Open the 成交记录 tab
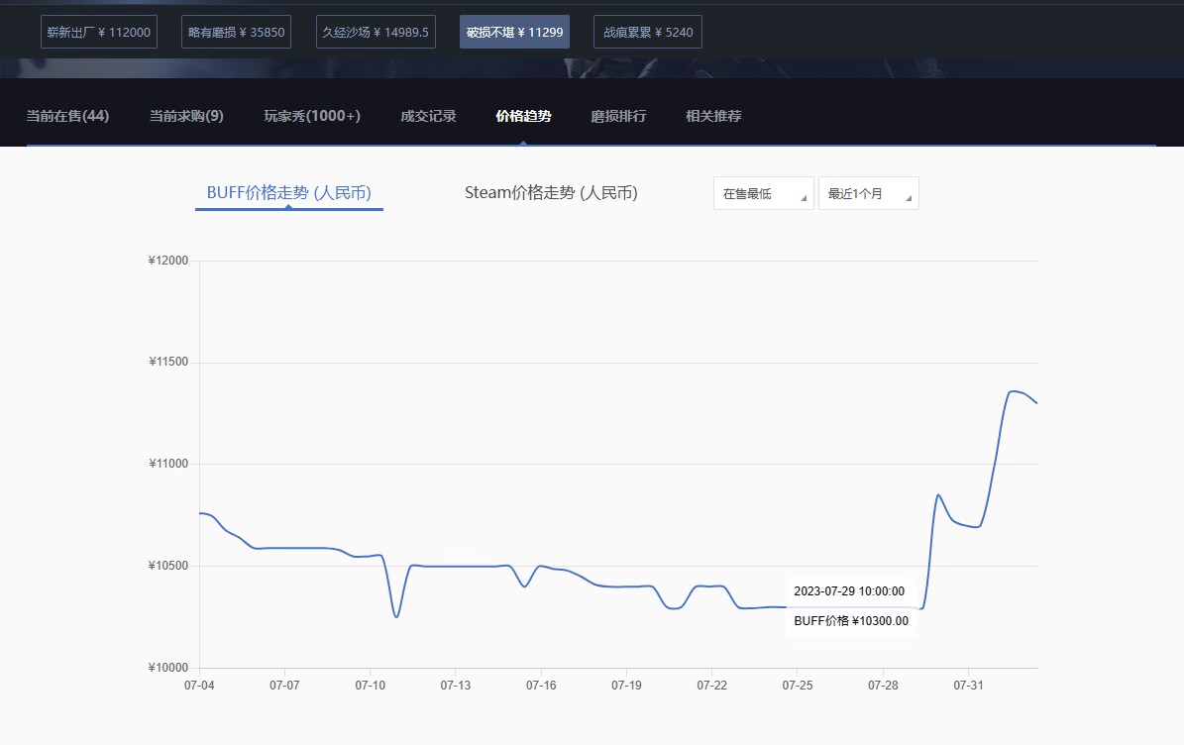 tap(428, 116)
